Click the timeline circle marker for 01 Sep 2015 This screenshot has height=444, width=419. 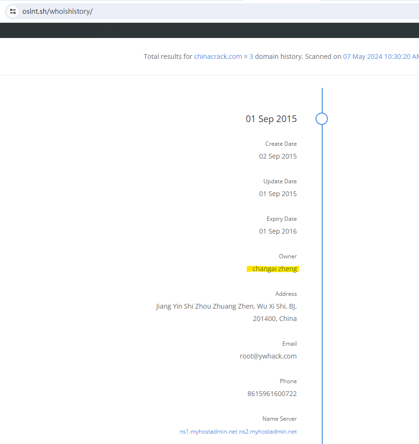click(x=322, y=119)
